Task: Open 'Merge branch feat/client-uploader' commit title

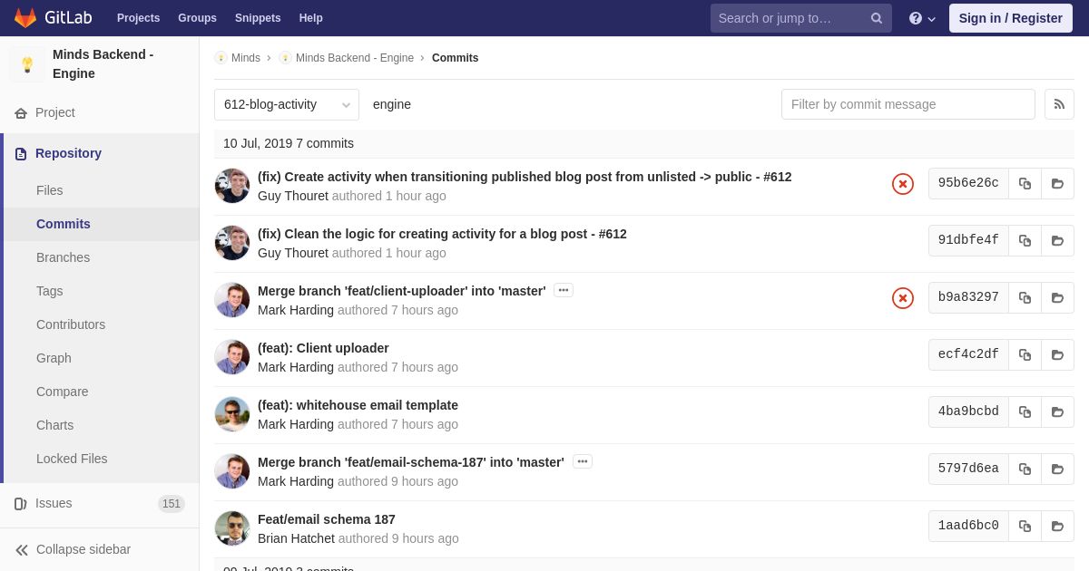Action: 402,291
